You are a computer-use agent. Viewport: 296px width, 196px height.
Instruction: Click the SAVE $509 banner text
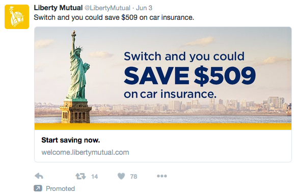190,76
